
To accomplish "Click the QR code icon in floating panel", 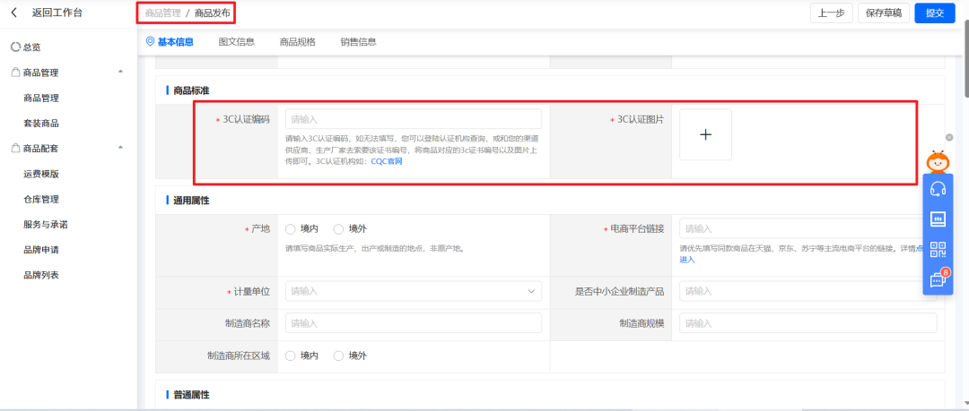I will [938, 249].
